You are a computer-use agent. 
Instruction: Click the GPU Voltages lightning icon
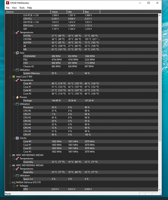click(17, 186)
